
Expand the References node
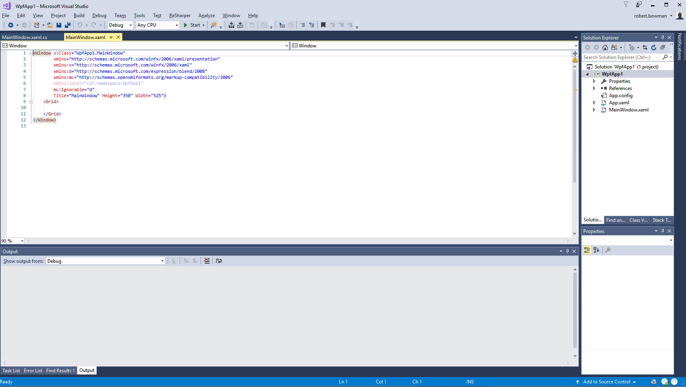[x=594, y=88]
